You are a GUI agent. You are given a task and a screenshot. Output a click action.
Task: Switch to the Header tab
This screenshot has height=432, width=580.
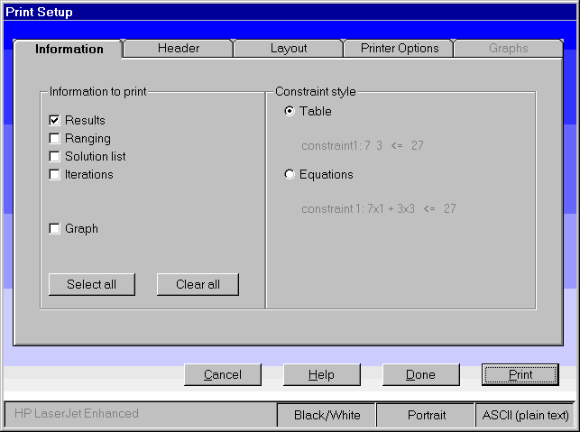click(x=178, y=49)
